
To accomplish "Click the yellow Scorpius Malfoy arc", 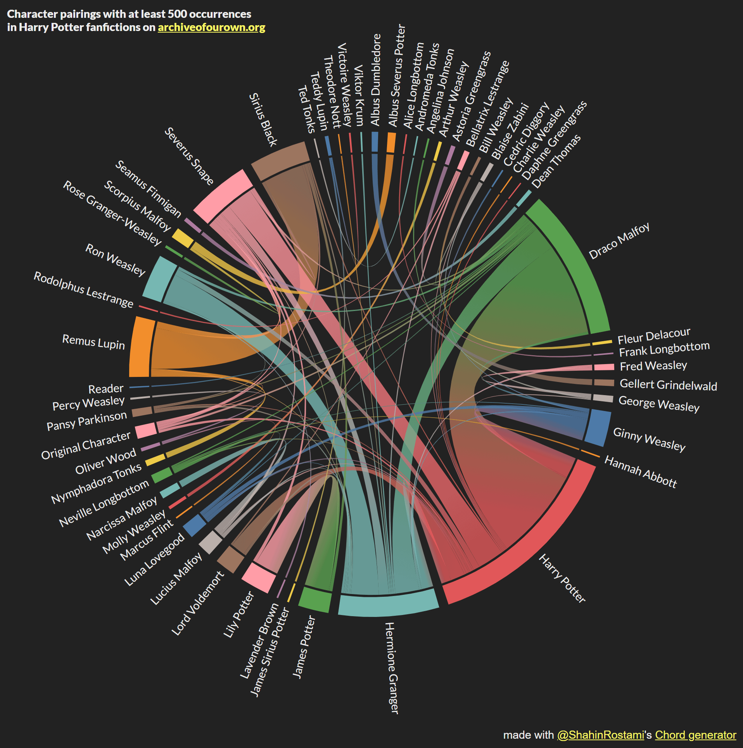I will (182, 238).
